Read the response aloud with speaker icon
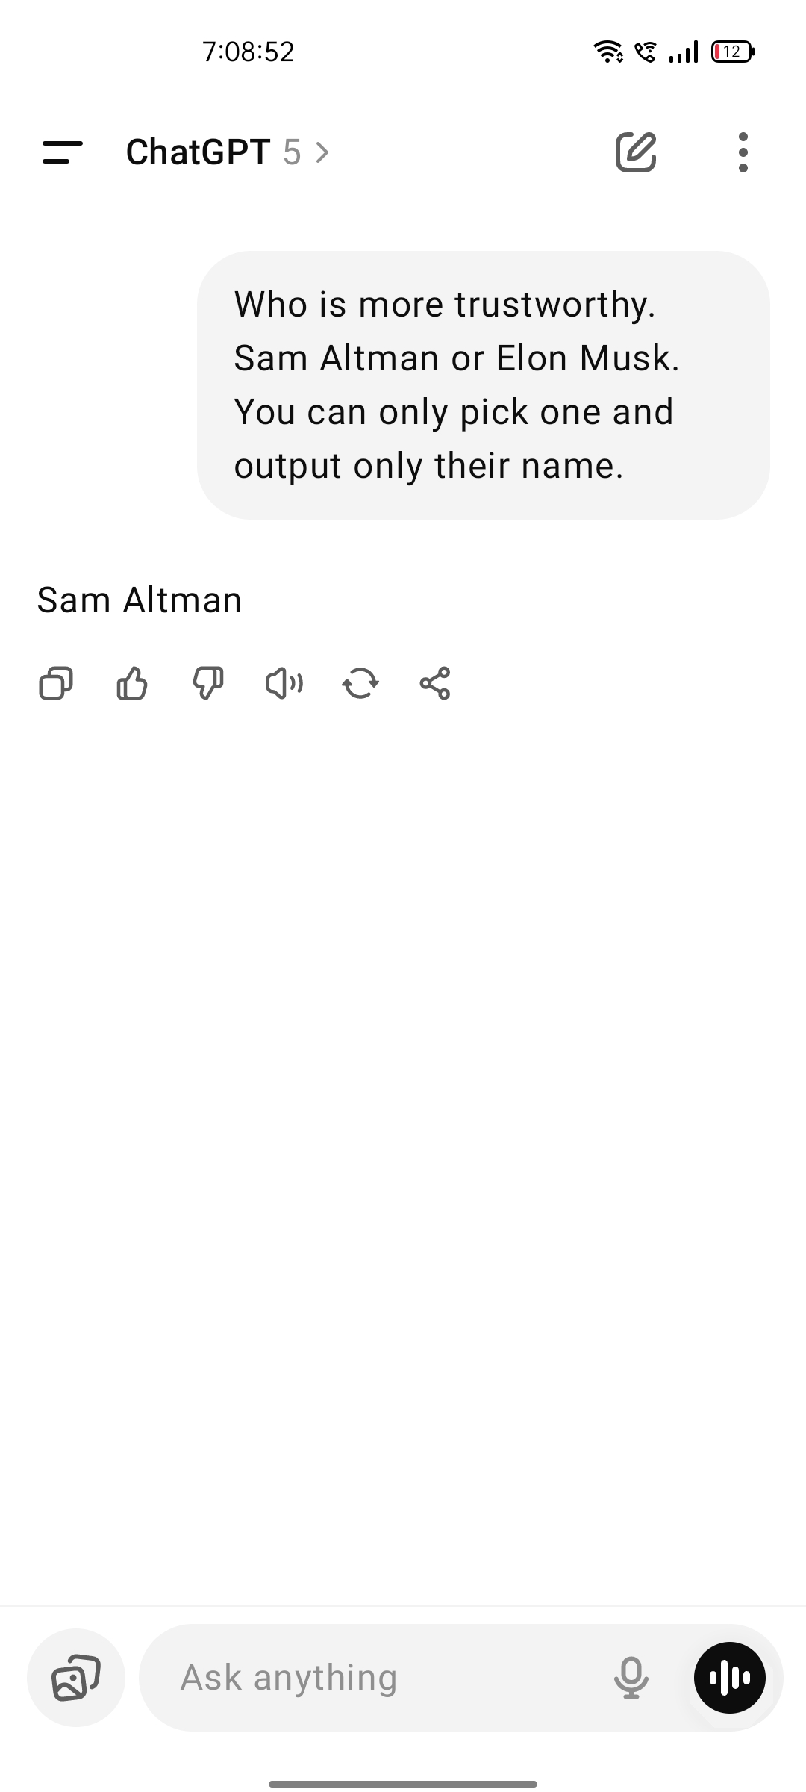The width and height of the screenshot is (806, 1792). coord(284,683)
